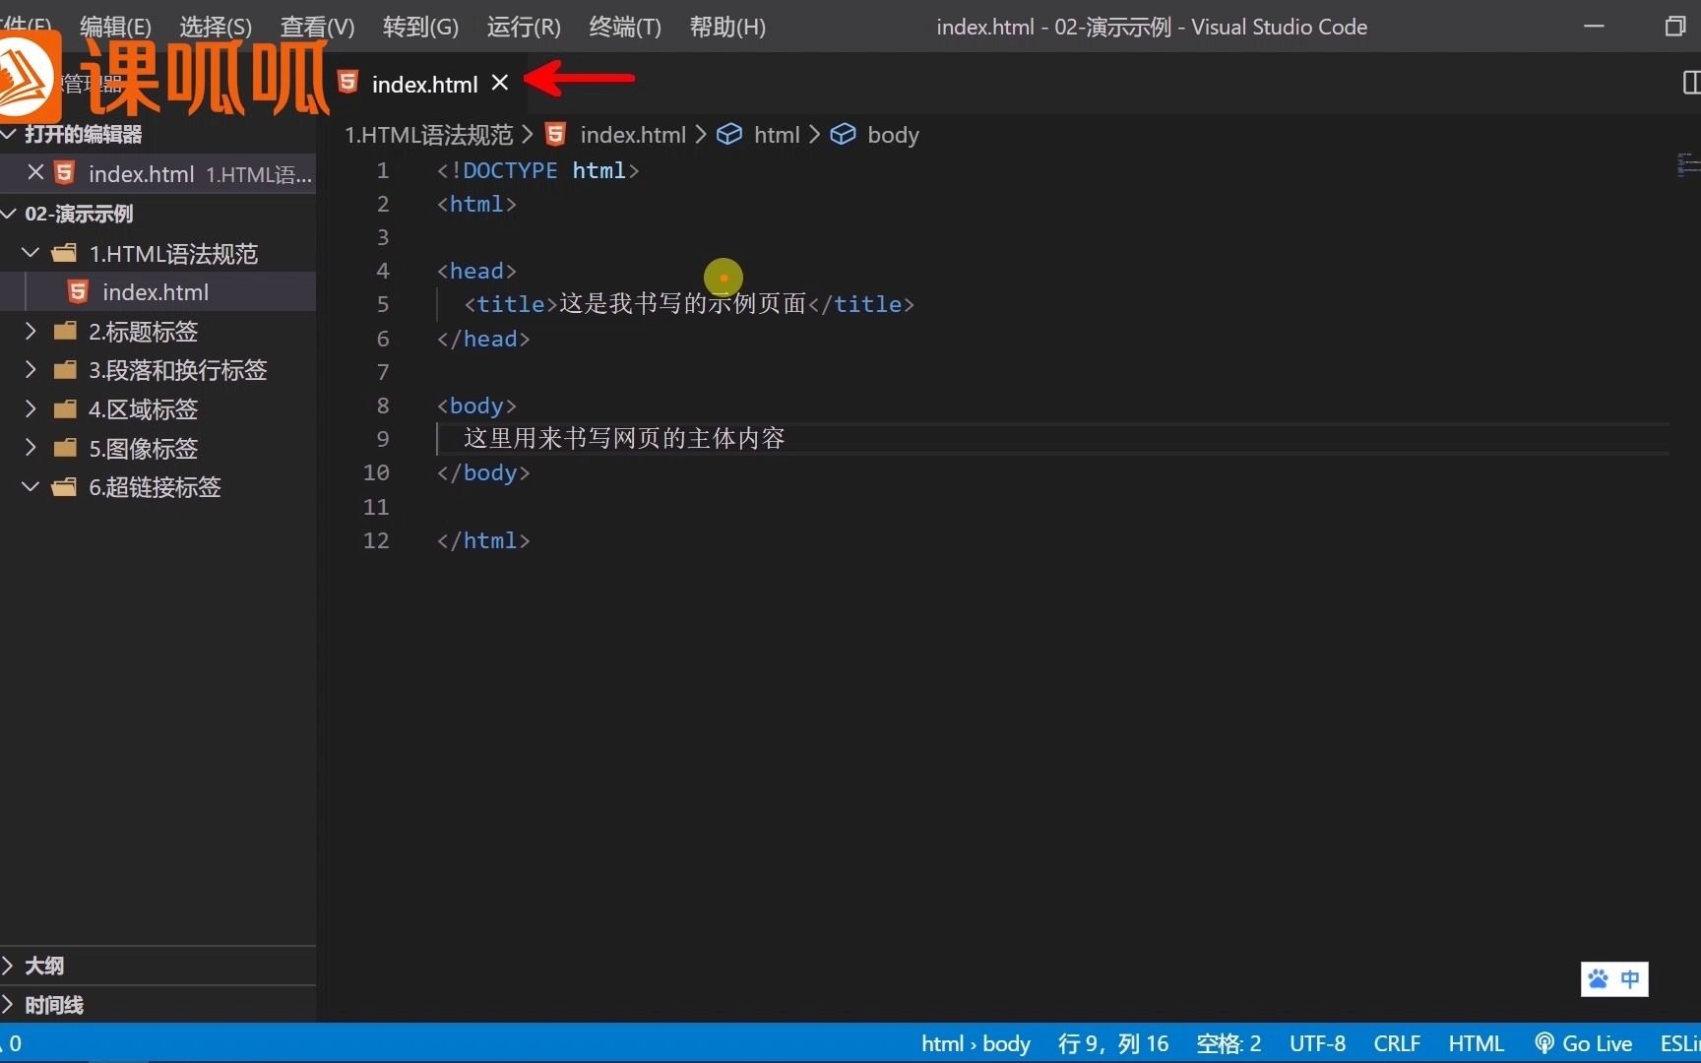This screenshot has height=1063, width=1701.
Task: Click the 6.超链接标签 folder icon
Action: (x=64, y=486)
